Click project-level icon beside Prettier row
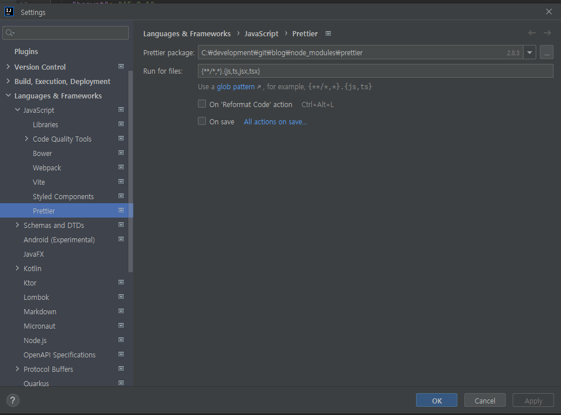The height and width of the screenshot is (415, 561). tap(121, 210)
